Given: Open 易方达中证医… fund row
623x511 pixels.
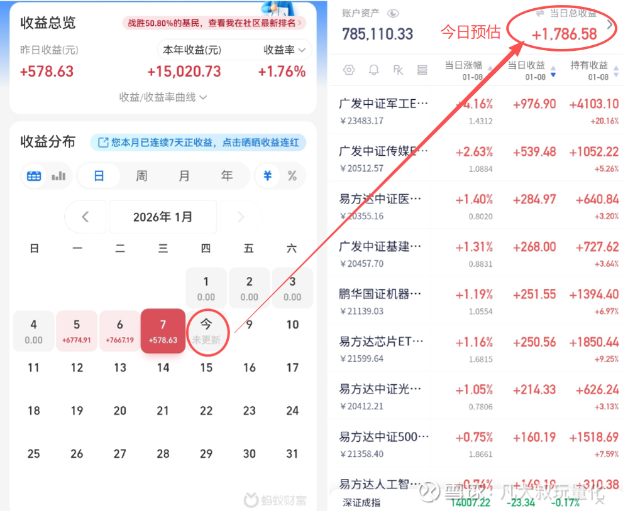Looking at the screenshot, I should pos(475,205).
